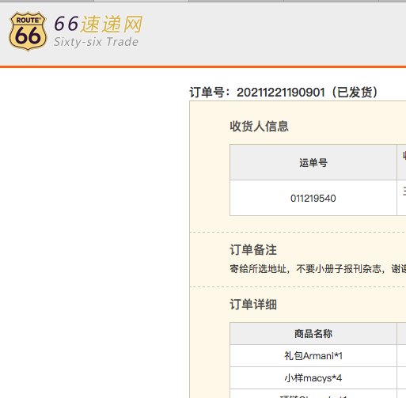Click the 运单号 column header

pos(313,162)
